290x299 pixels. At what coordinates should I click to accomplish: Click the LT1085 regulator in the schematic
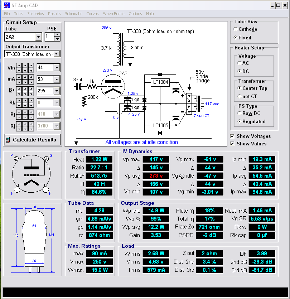[x=160, y=125]
